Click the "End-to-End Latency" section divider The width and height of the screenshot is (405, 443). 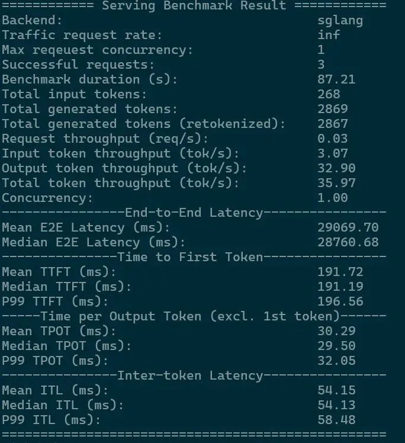(194, 213)
